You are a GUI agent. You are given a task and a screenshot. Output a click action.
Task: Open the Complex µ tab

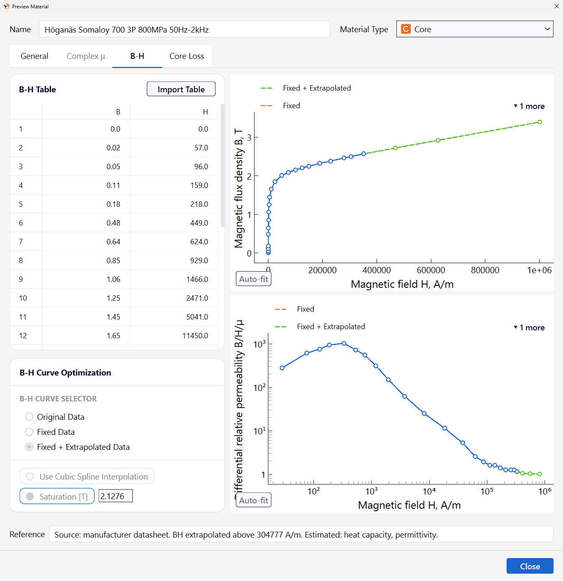coord(86,56)
